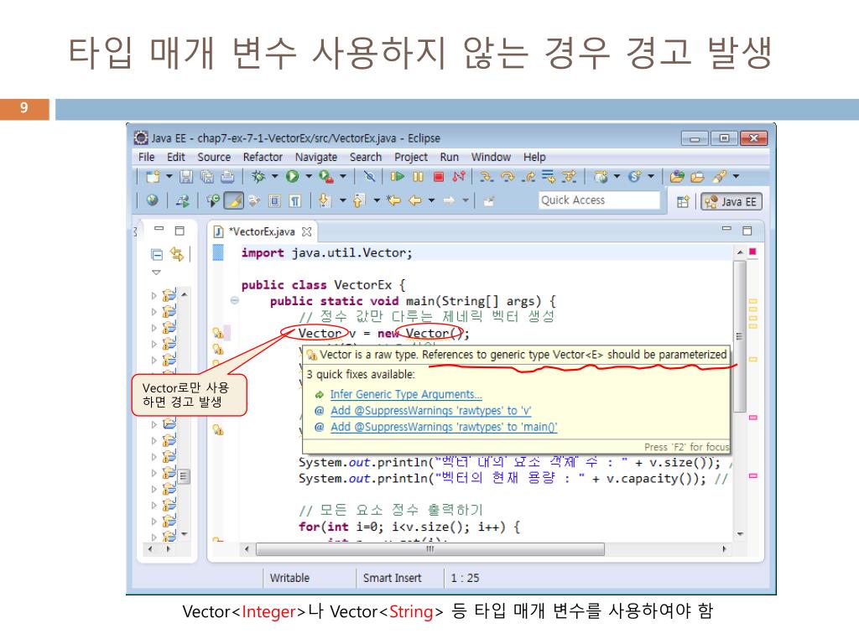Minimize the editor area

(726, 229)
